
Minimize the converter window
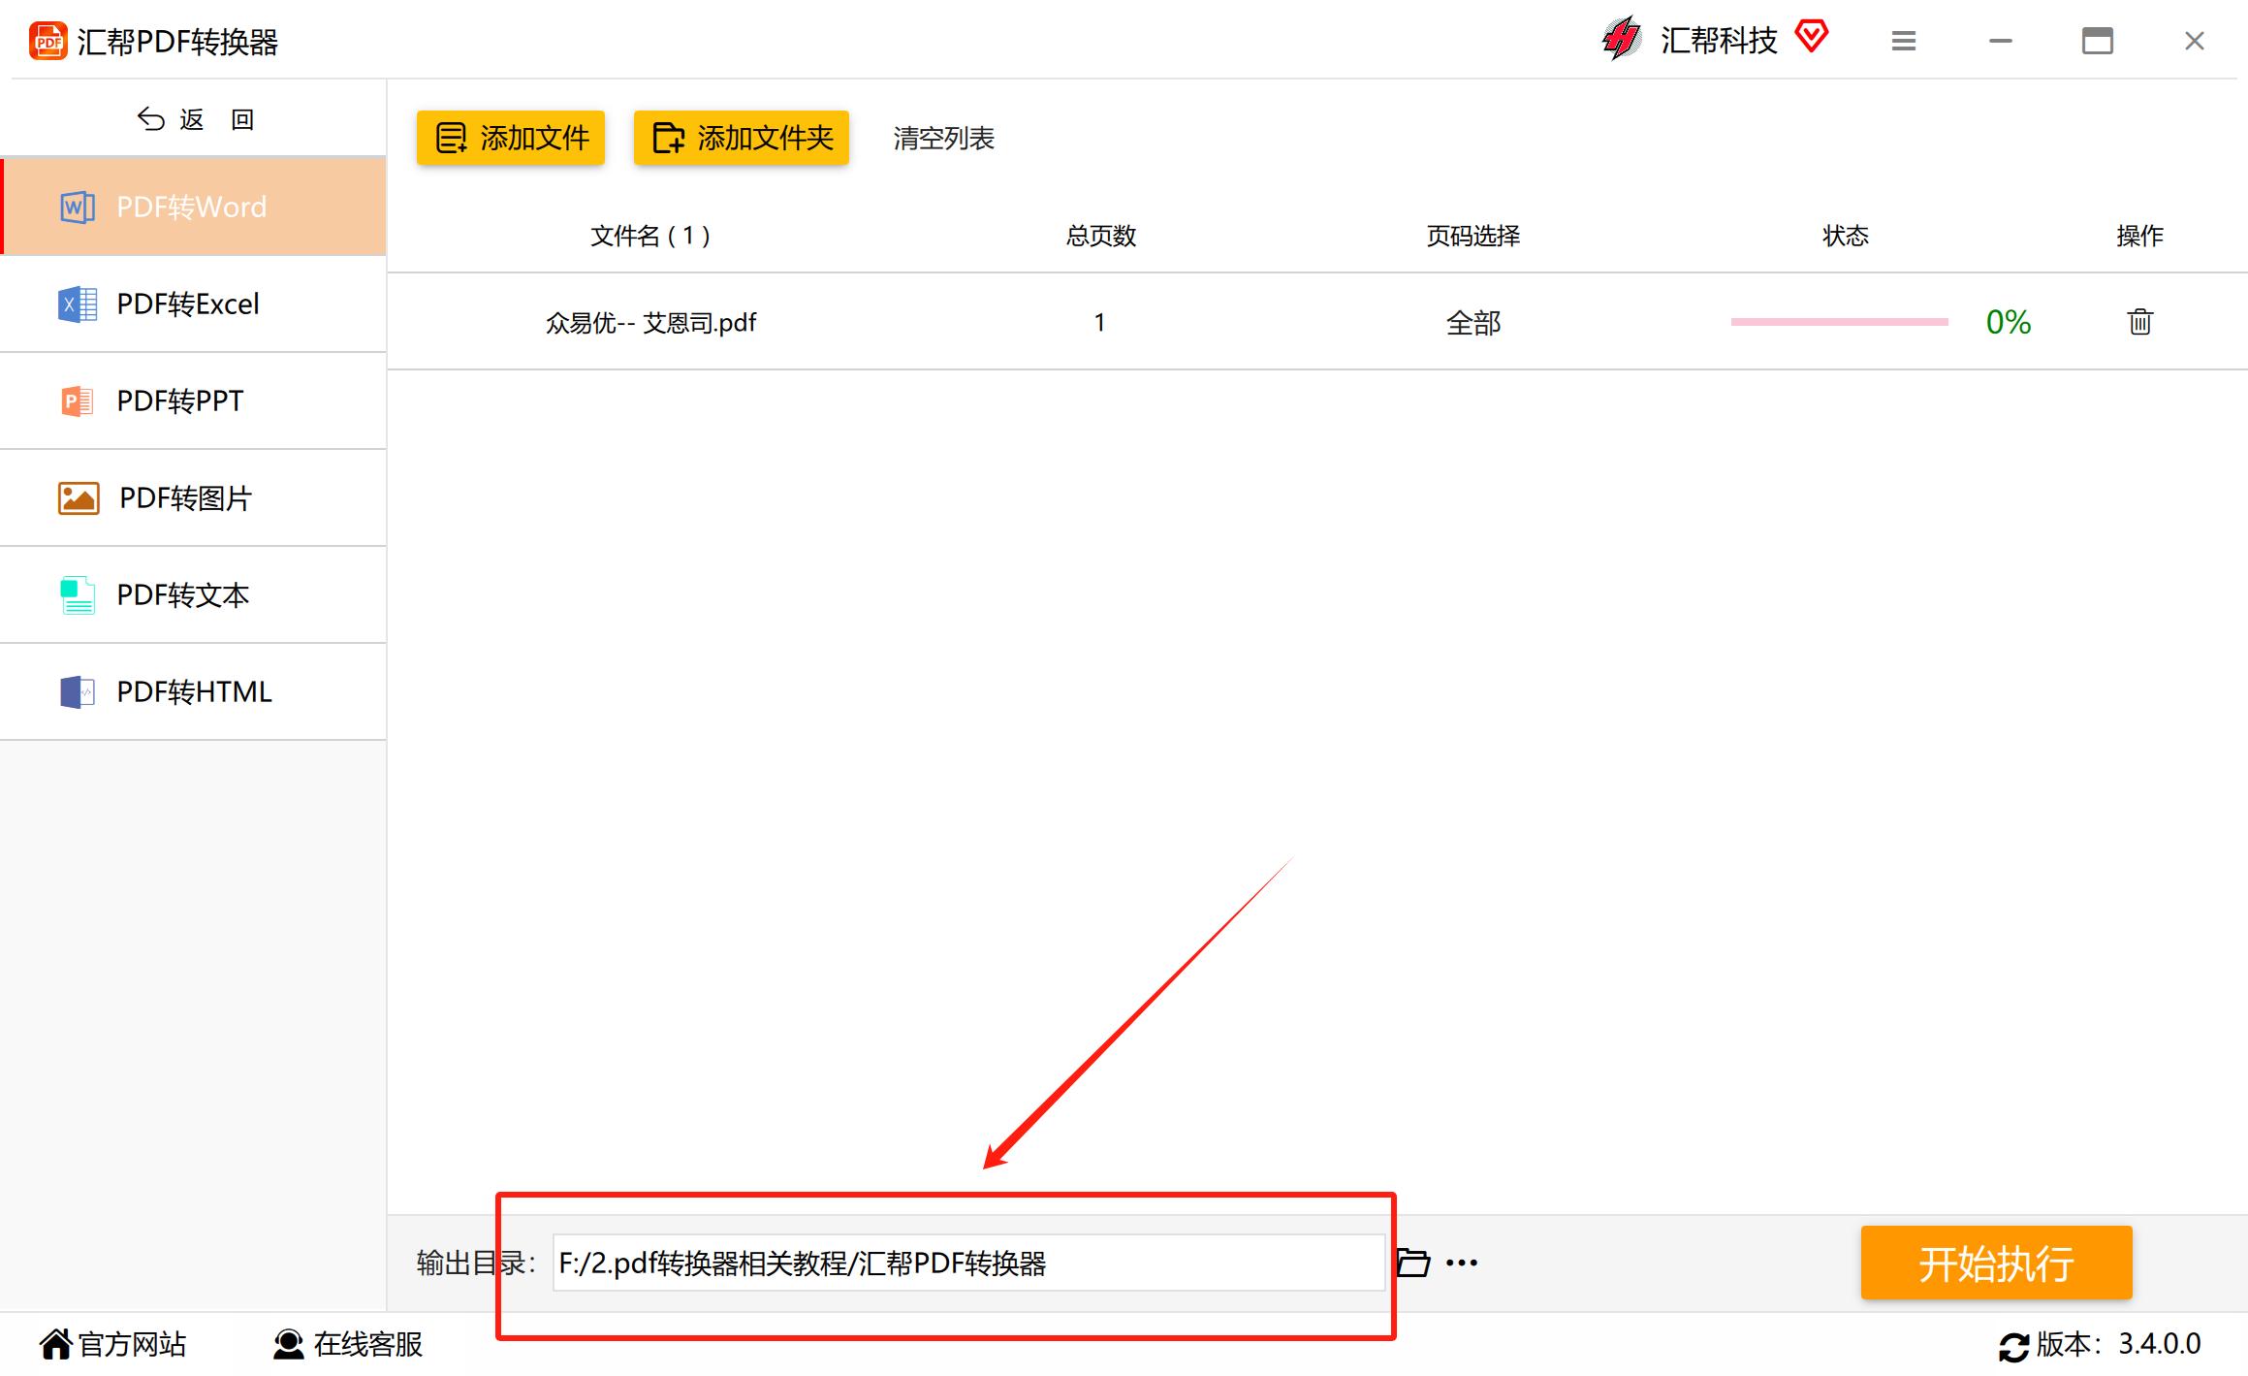(2000, 41)
